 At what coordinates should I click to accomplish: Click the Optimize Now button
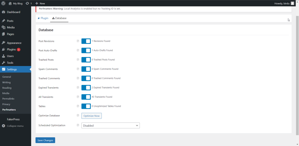[x=91, y=116]
